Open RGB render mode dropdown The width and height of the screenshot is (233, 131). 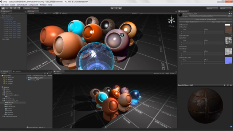tap(47, 13)
